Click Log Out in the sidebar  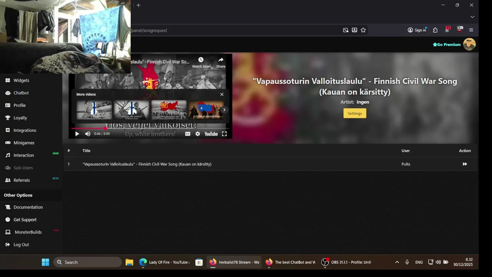click(21, 245)
